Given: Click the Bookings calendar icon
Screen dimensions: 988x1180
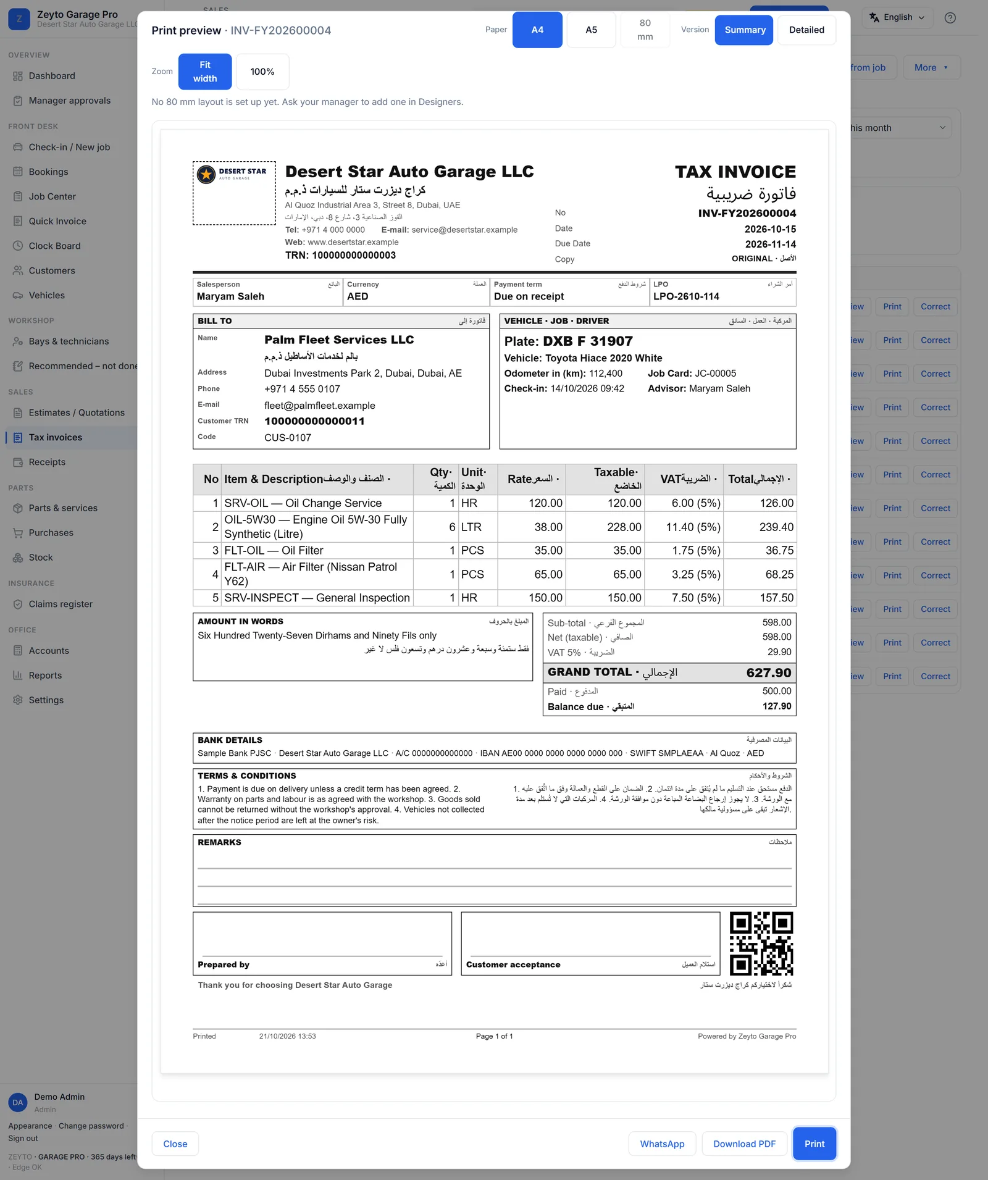Looking at the screenshot, I should pos(17,172).
